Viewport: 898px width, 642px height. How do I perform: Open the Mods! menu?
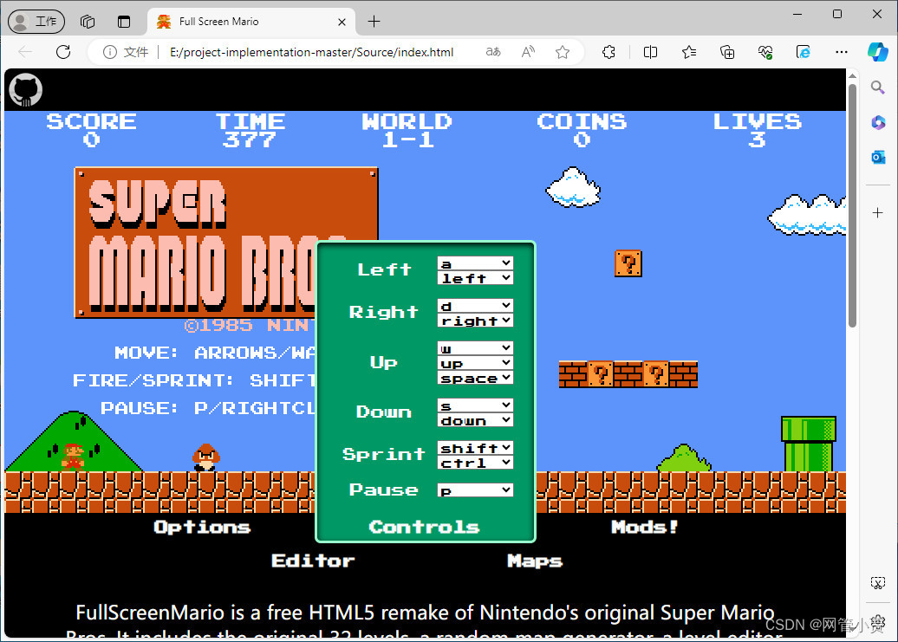(645, 527)
